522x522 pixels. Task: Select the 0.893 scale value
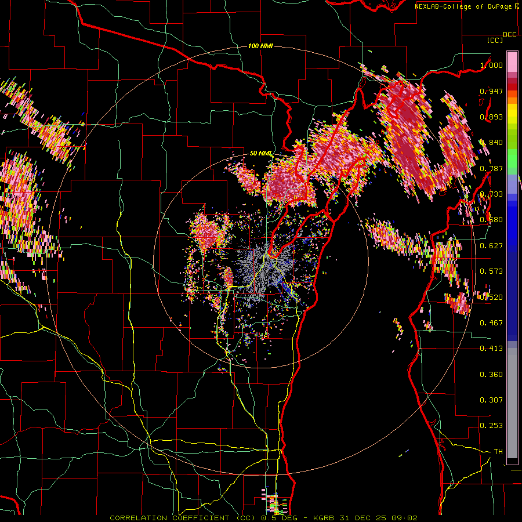click(x=491, y=117)
